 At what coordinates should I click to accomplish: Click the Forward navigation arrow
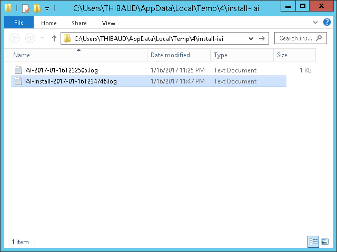pos(30,38)
